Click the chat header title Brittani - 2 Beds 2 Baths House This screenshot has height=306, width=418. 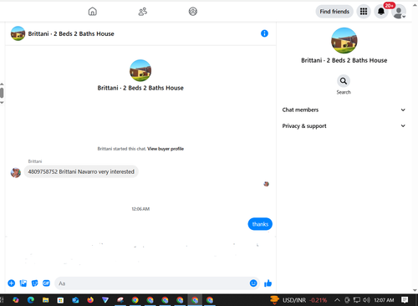[71, 33]
